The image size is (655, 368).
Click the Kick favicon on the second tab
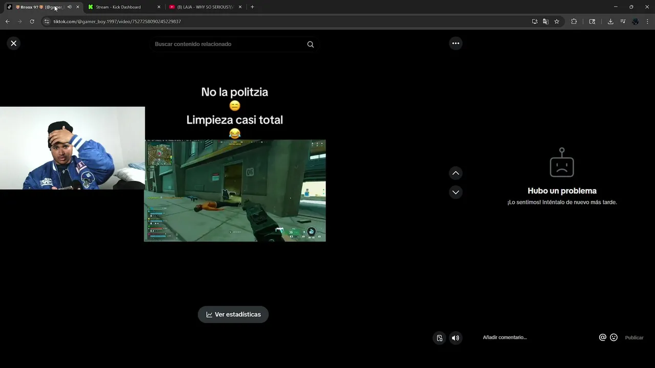click(x=91, y=7)
